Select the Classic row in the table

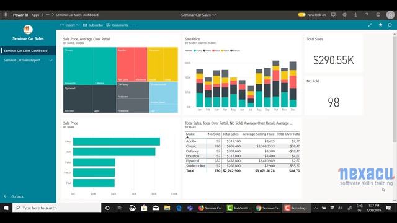tap(243, 146)
